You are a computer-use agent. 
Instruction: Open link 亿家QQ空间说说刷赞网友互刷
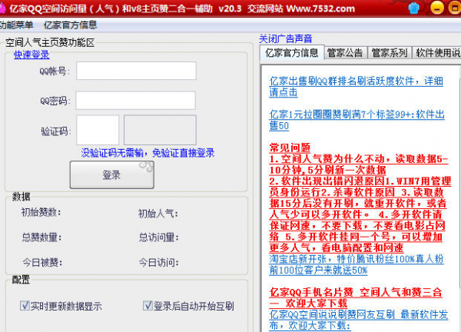pyautogui.click(x=358, y=320)
